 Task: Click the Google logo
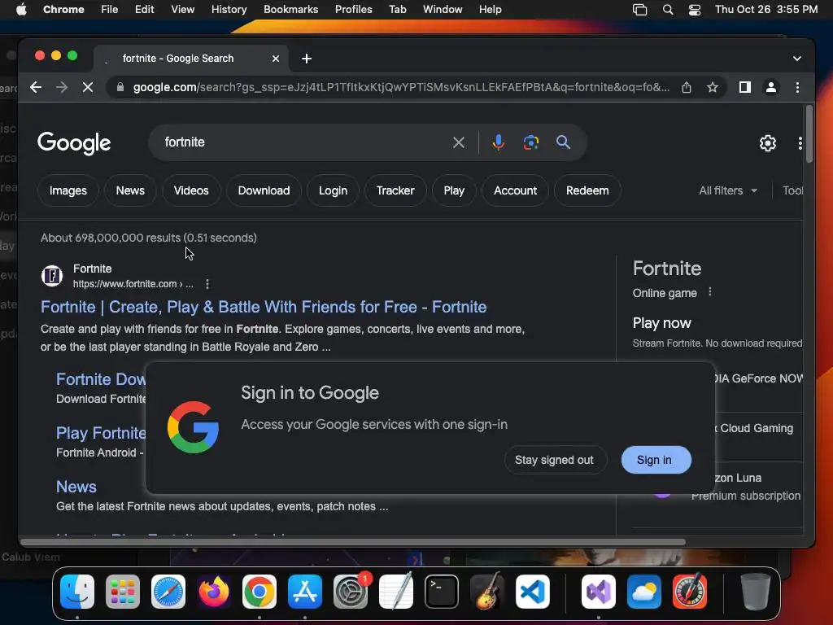coord(74,143)
